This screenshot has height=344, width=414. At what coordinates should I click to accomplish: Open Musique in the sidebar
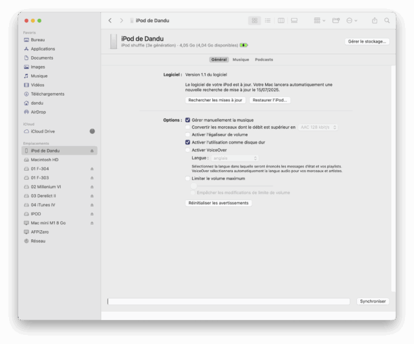tap(60, 76)
